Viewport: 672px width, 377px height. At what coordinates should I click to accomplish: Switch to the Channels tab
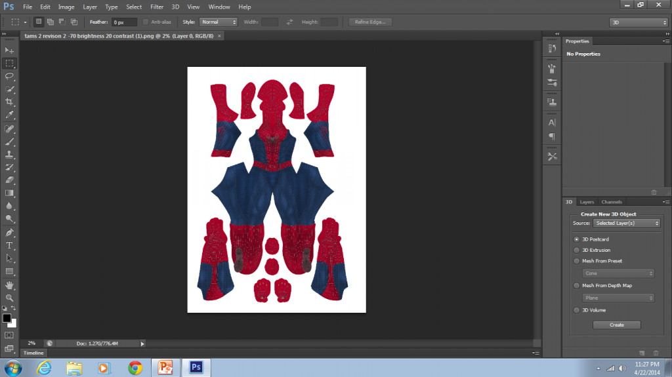click(612, 202)
